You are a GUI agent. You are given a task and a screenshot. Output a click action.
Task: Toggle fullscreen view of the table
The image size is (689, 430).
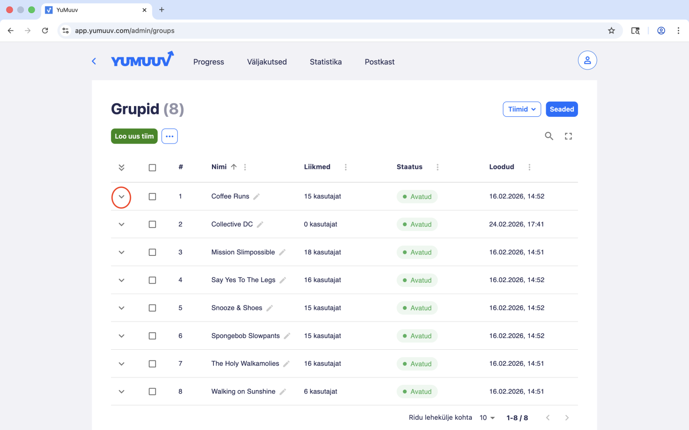point(568,136)
